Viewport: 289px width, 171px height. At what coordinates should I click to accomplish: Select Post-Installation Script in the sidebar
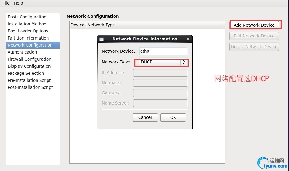[30, 87]
